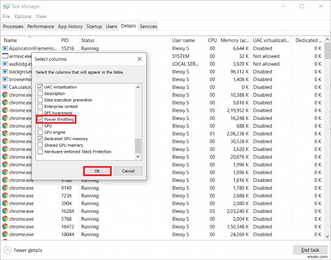The image size is (331, 260).
Task: Uncheck the Power throttling checkbox
Action: [40, 119]
